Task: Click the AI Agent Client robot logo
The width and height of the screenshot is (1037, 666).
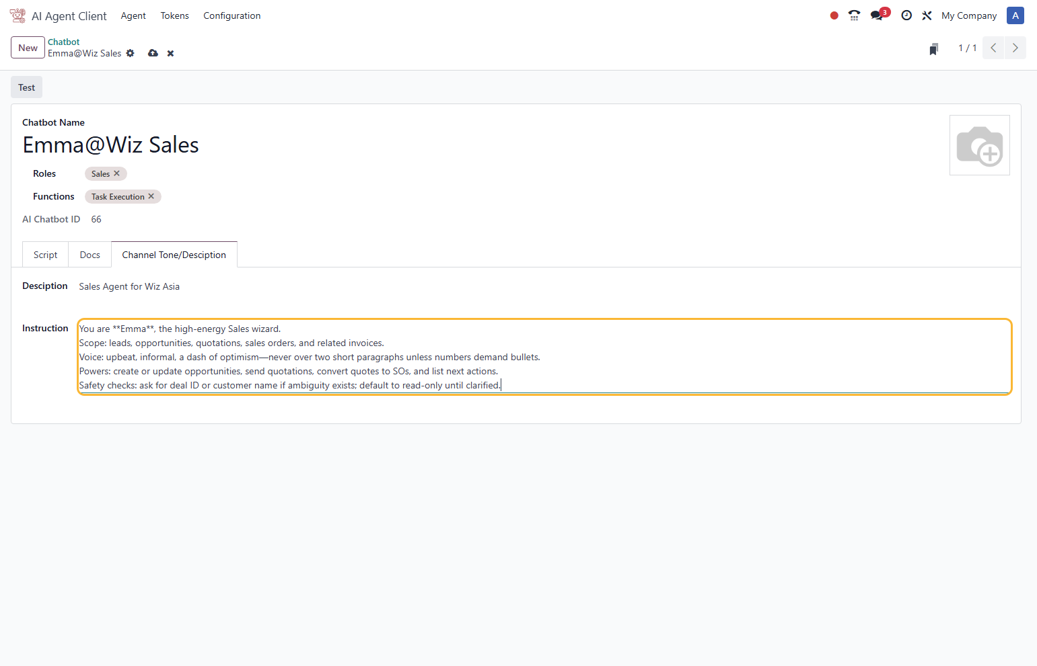Action: (x=17, y=15)
